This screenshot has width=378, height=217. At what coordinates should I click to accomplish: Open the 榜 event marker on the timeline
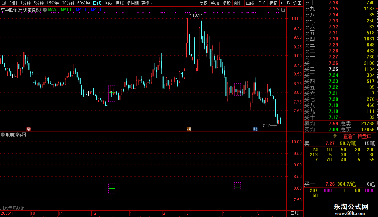click(x=189, y=129)
